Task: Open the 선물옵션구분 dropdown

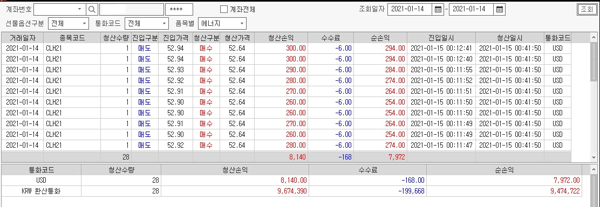Action: click(x=84, y=24)
